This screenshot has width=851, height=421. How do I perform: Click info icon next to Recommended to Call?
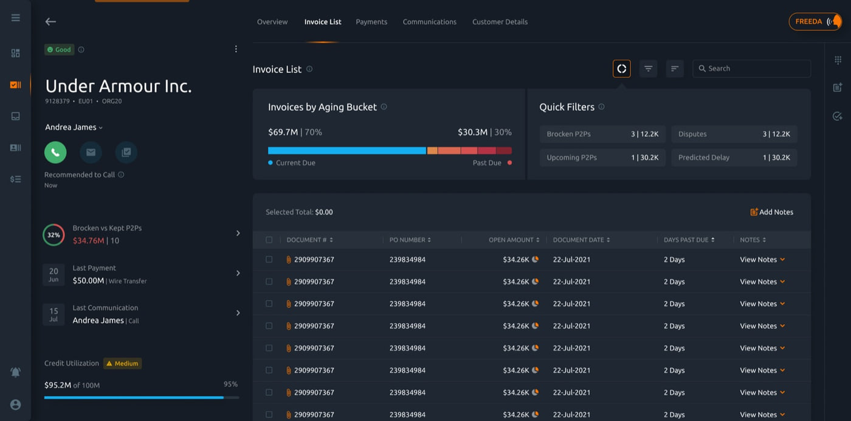click(121, 175)
